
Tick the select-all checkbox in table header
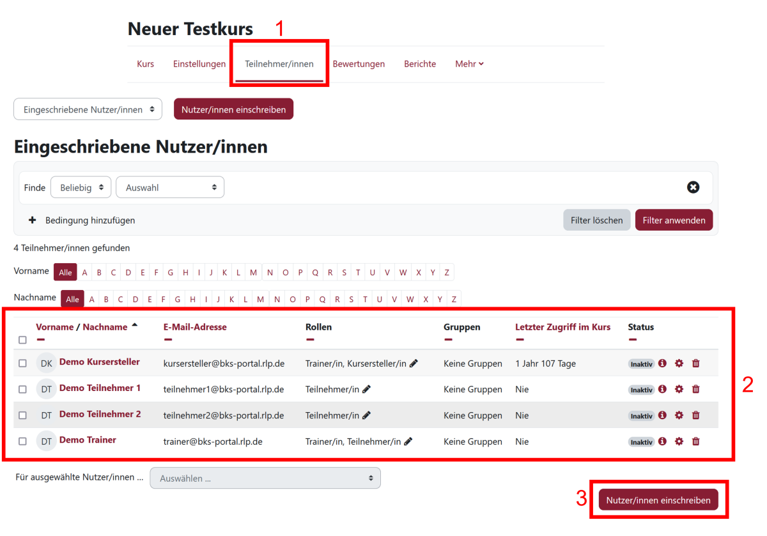22,340
